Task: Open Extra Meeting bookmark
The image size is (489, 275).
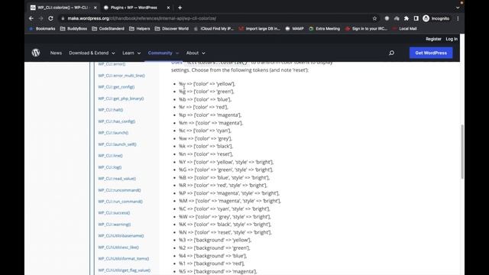Action: tap(324, 28)
